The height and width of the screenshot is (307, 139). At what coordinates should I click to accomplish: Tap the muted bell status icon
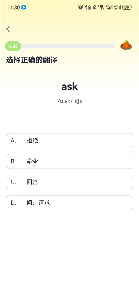[95, 8]
